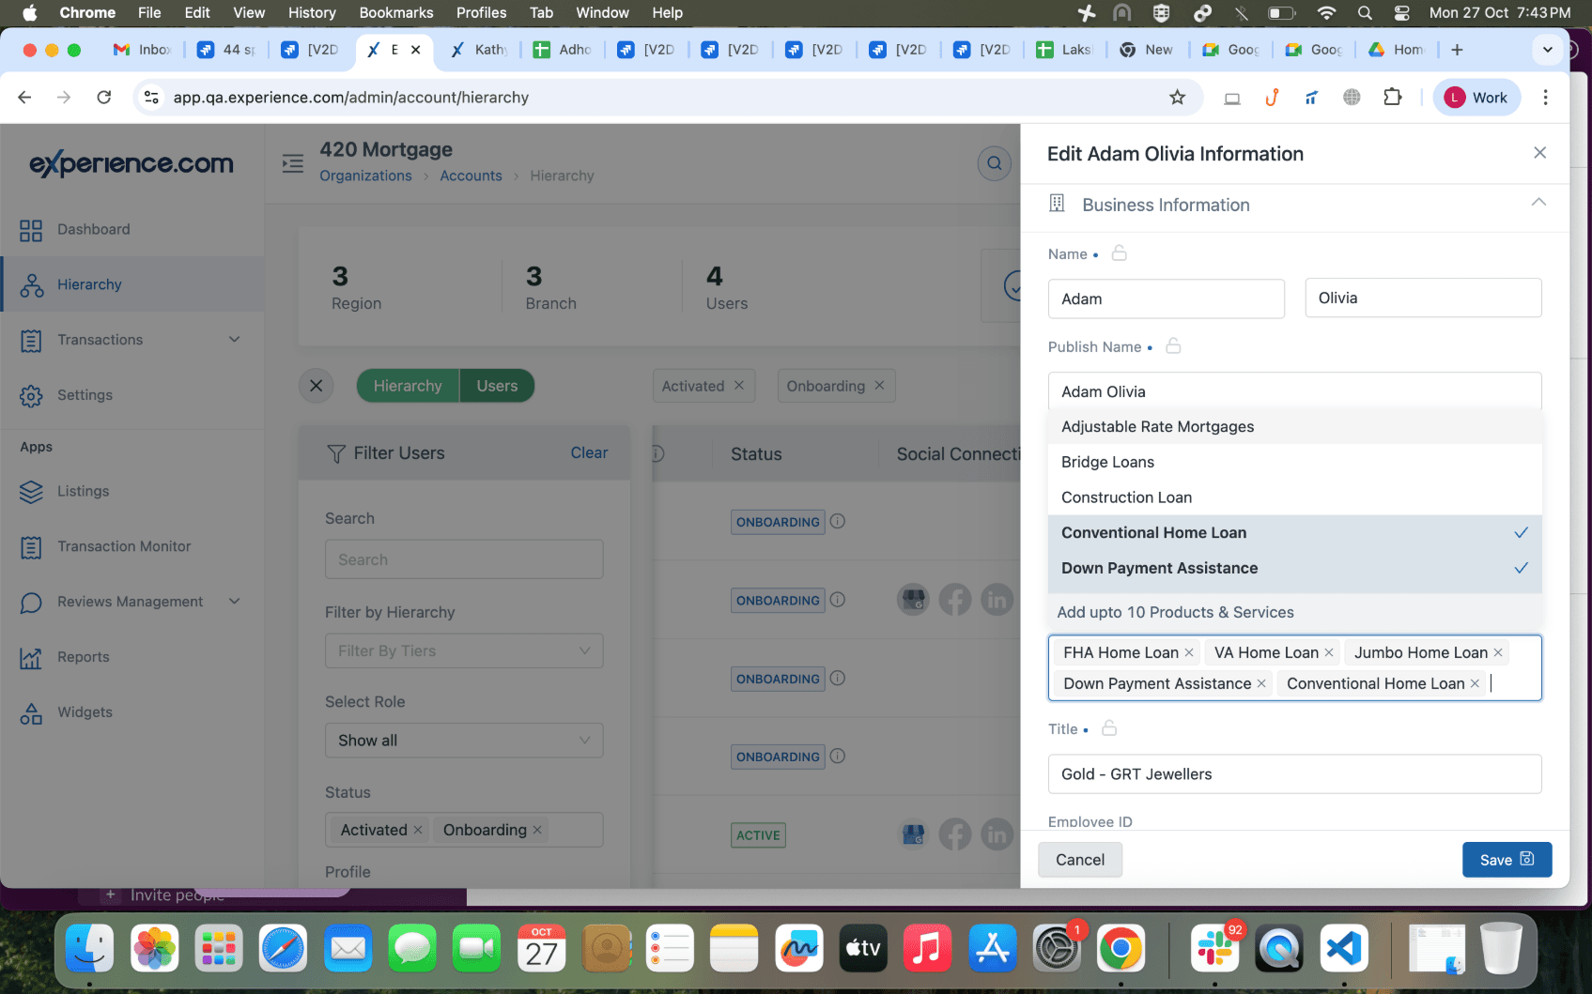Screen dimensions: 1592x994
Task: Switch to Hierarchy view toggle
Action: click(408, 386)
